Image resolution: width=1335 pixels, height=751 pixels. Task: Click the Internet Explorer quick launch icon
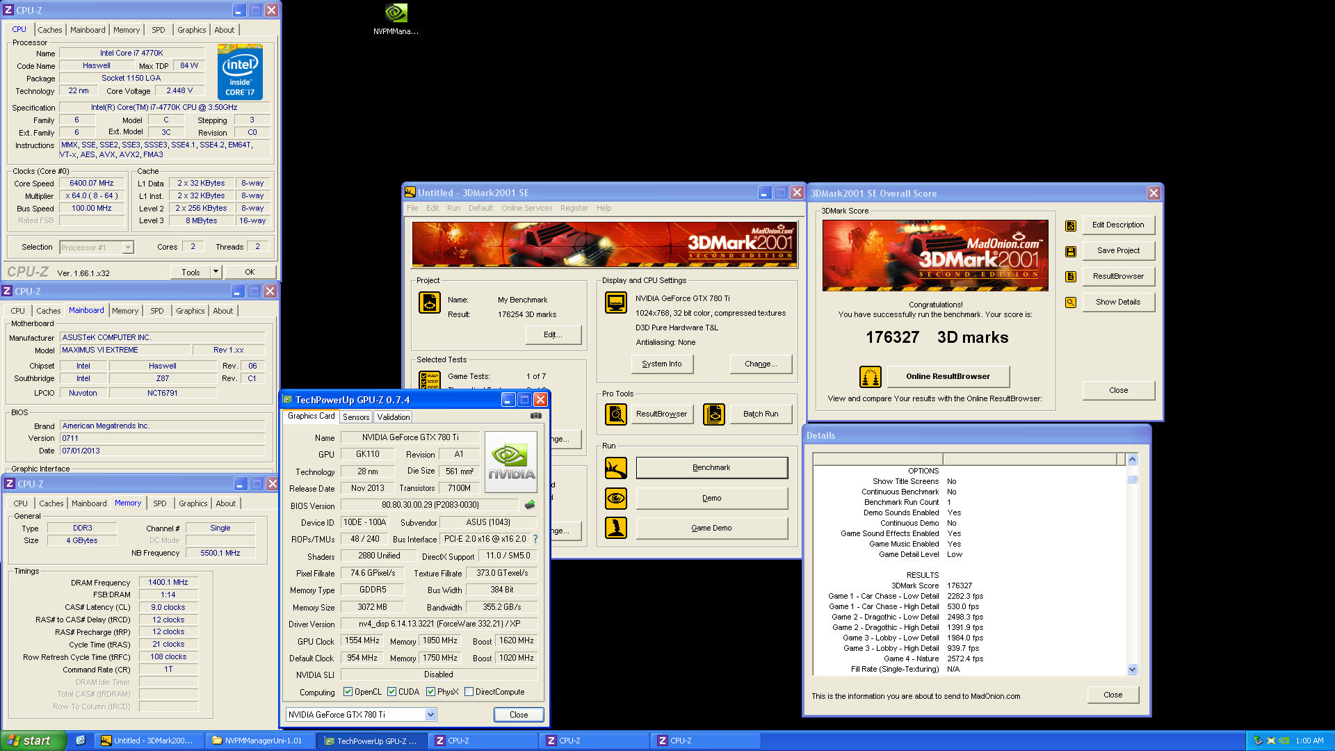tap(81, 741)
